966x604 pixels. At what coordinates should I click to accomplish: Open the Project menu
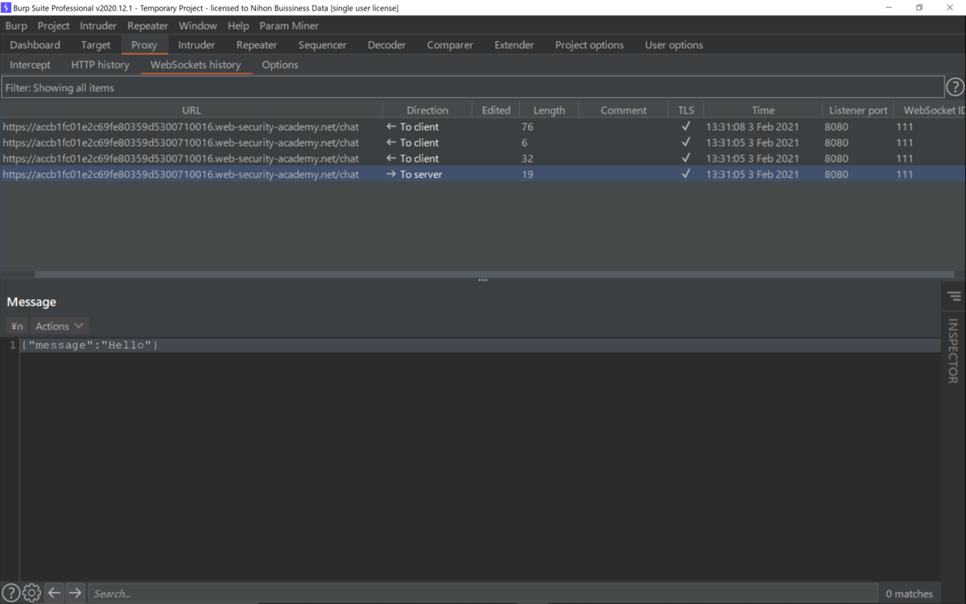click(54, 26)
